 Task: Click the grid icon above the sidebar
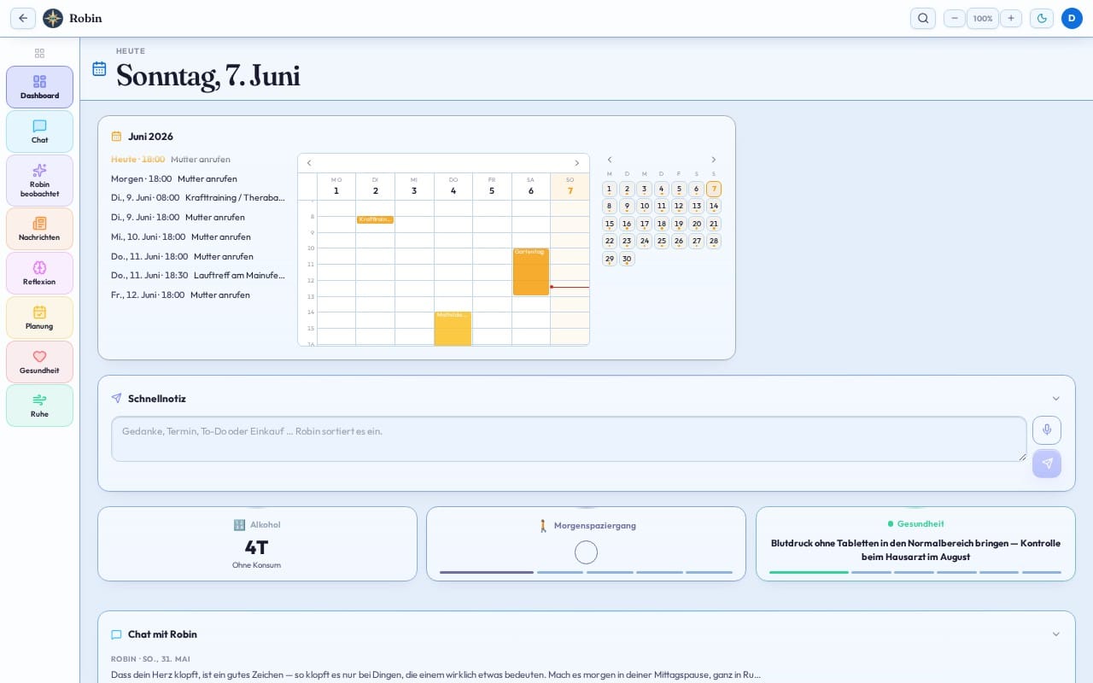point(39,53)
